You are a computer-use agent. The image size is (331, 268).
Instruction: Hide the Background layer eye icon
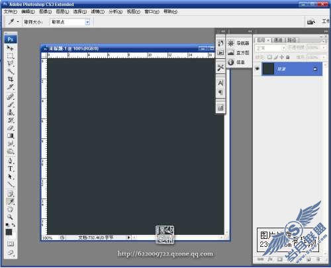[258, 69]
